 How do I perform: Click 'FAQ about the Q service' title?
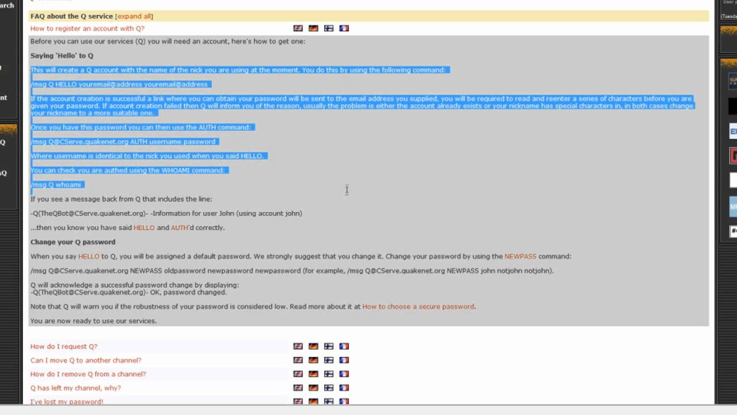pyautogui.click(x=71, y=16)
